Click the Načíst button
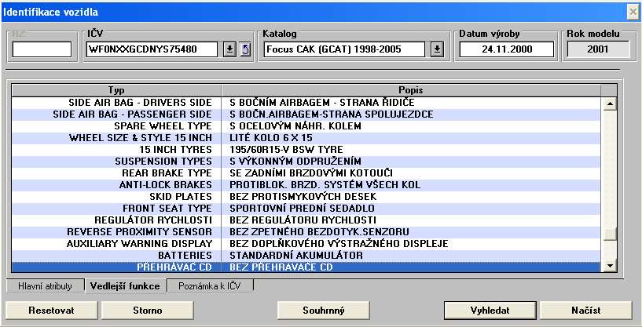The height and width of the screenshot is (327, 642). 585,310
